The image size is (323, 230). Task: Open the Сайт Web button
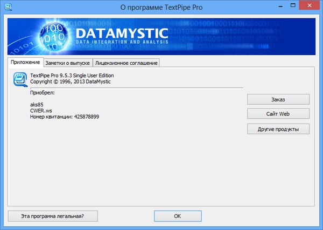click(278, 114)
